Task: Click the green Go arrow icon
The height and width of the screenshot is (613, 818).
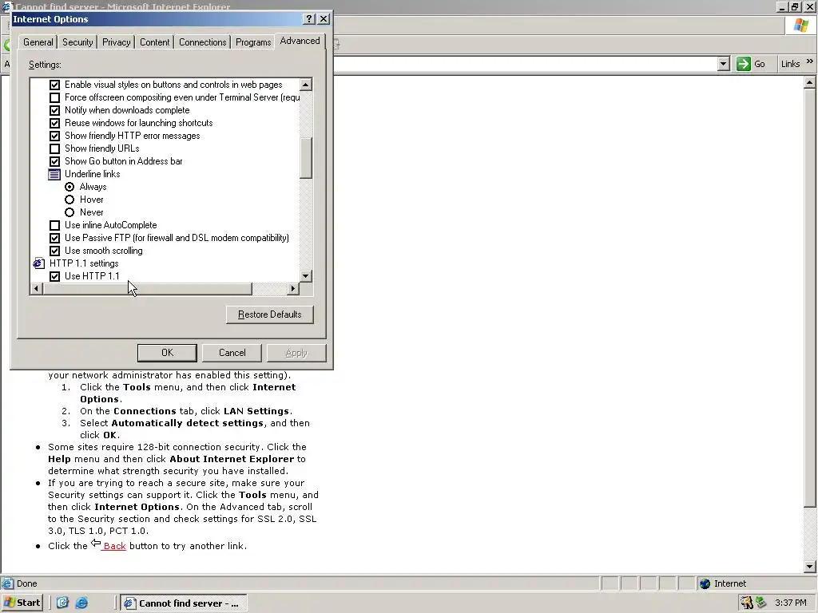Action: 744,64
